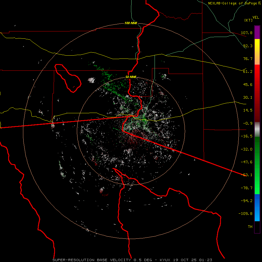
Task: Click the -63.1 velocity scale value
Action: (247, 175)
